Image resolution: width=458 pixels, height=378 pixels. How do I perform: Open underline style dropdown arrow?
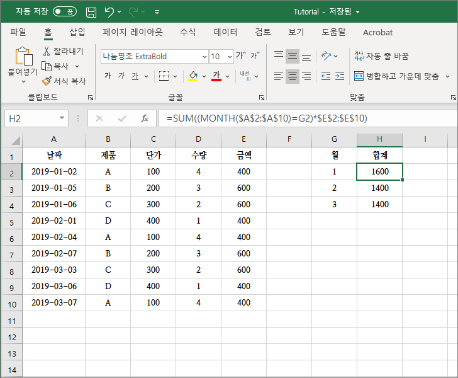[x=147, y=76]
